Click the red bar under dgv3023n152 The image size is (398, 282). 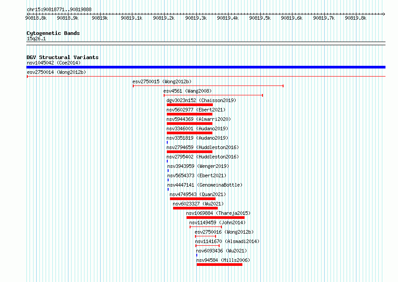pyautogui.click(x=190, y=105)
